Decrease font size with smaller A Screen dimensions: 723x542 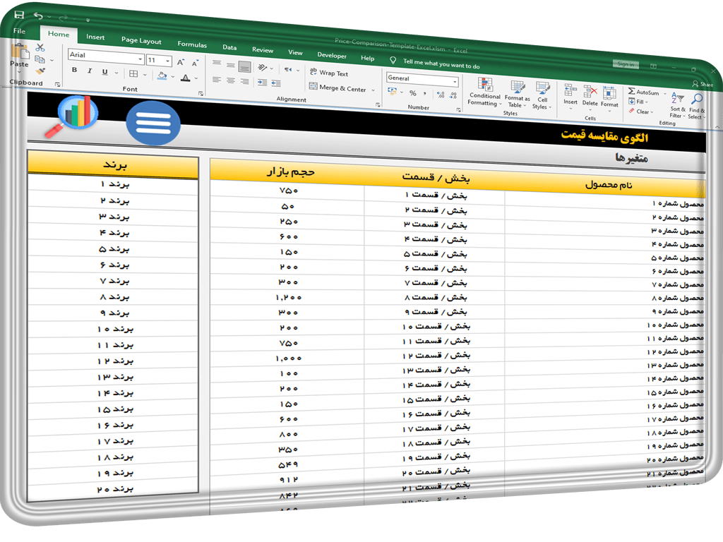click(195, 63)
